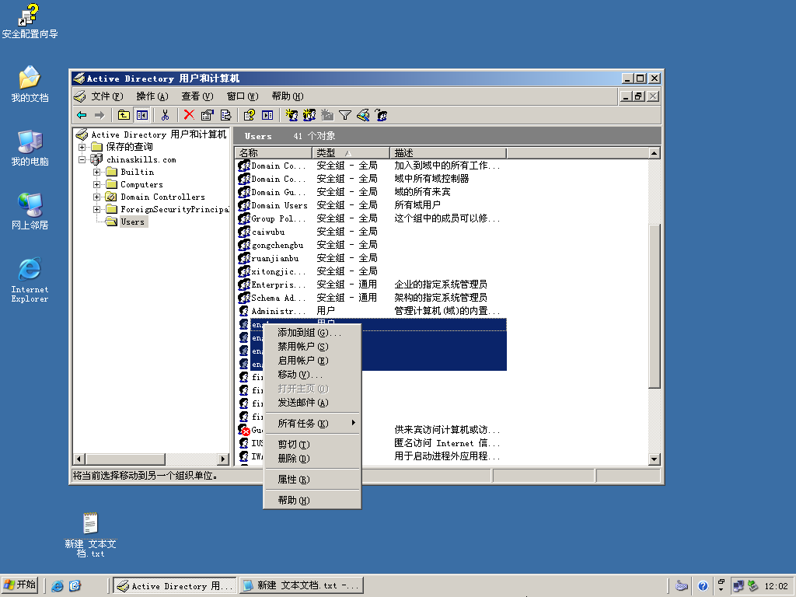Choose 剪切(T) in context menu
Screen dimensions: 796x597
[312, 444]
